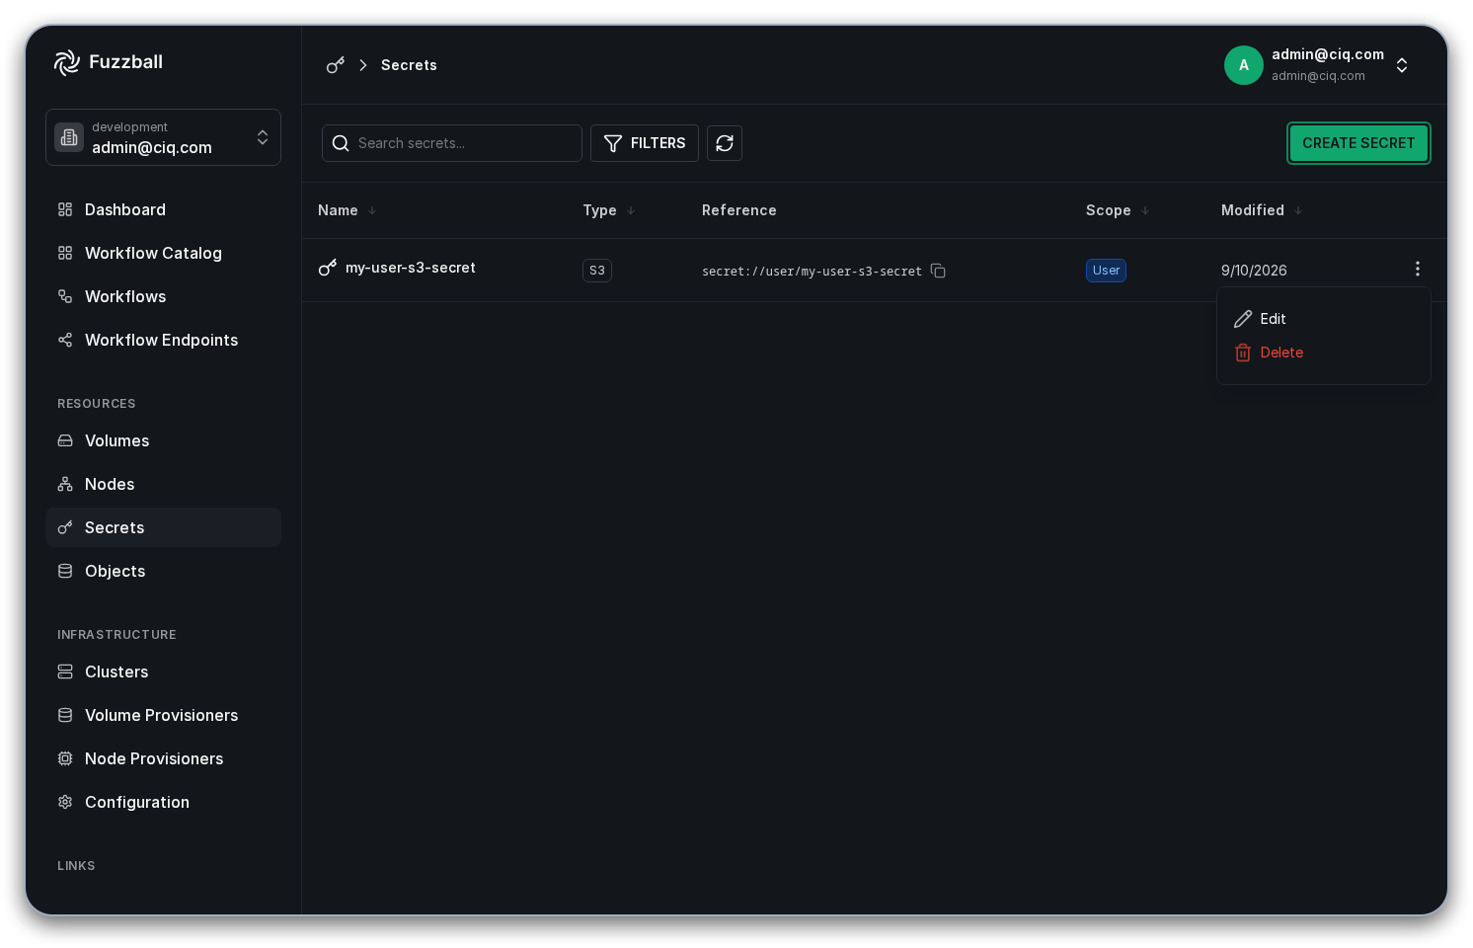Copy the secret reference to clipboard

click(x=938, y=271)
